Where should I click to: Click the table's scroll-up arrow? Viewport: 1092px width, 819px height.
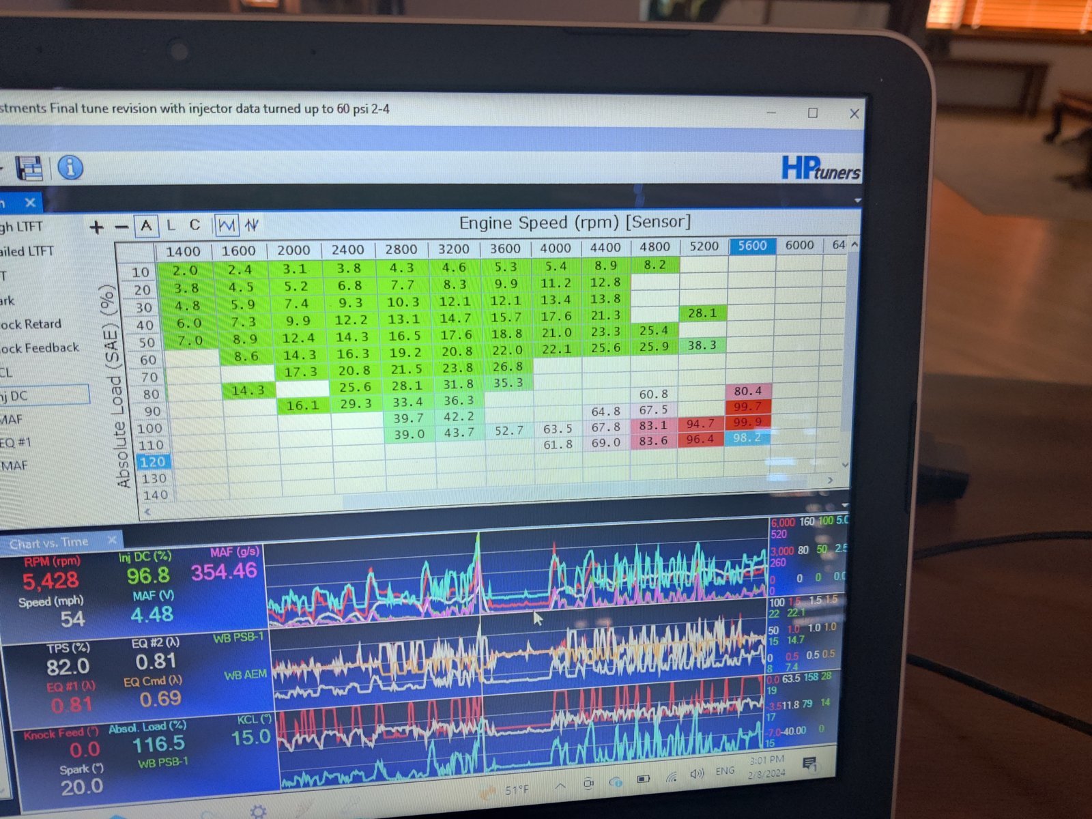coord(854,244)
